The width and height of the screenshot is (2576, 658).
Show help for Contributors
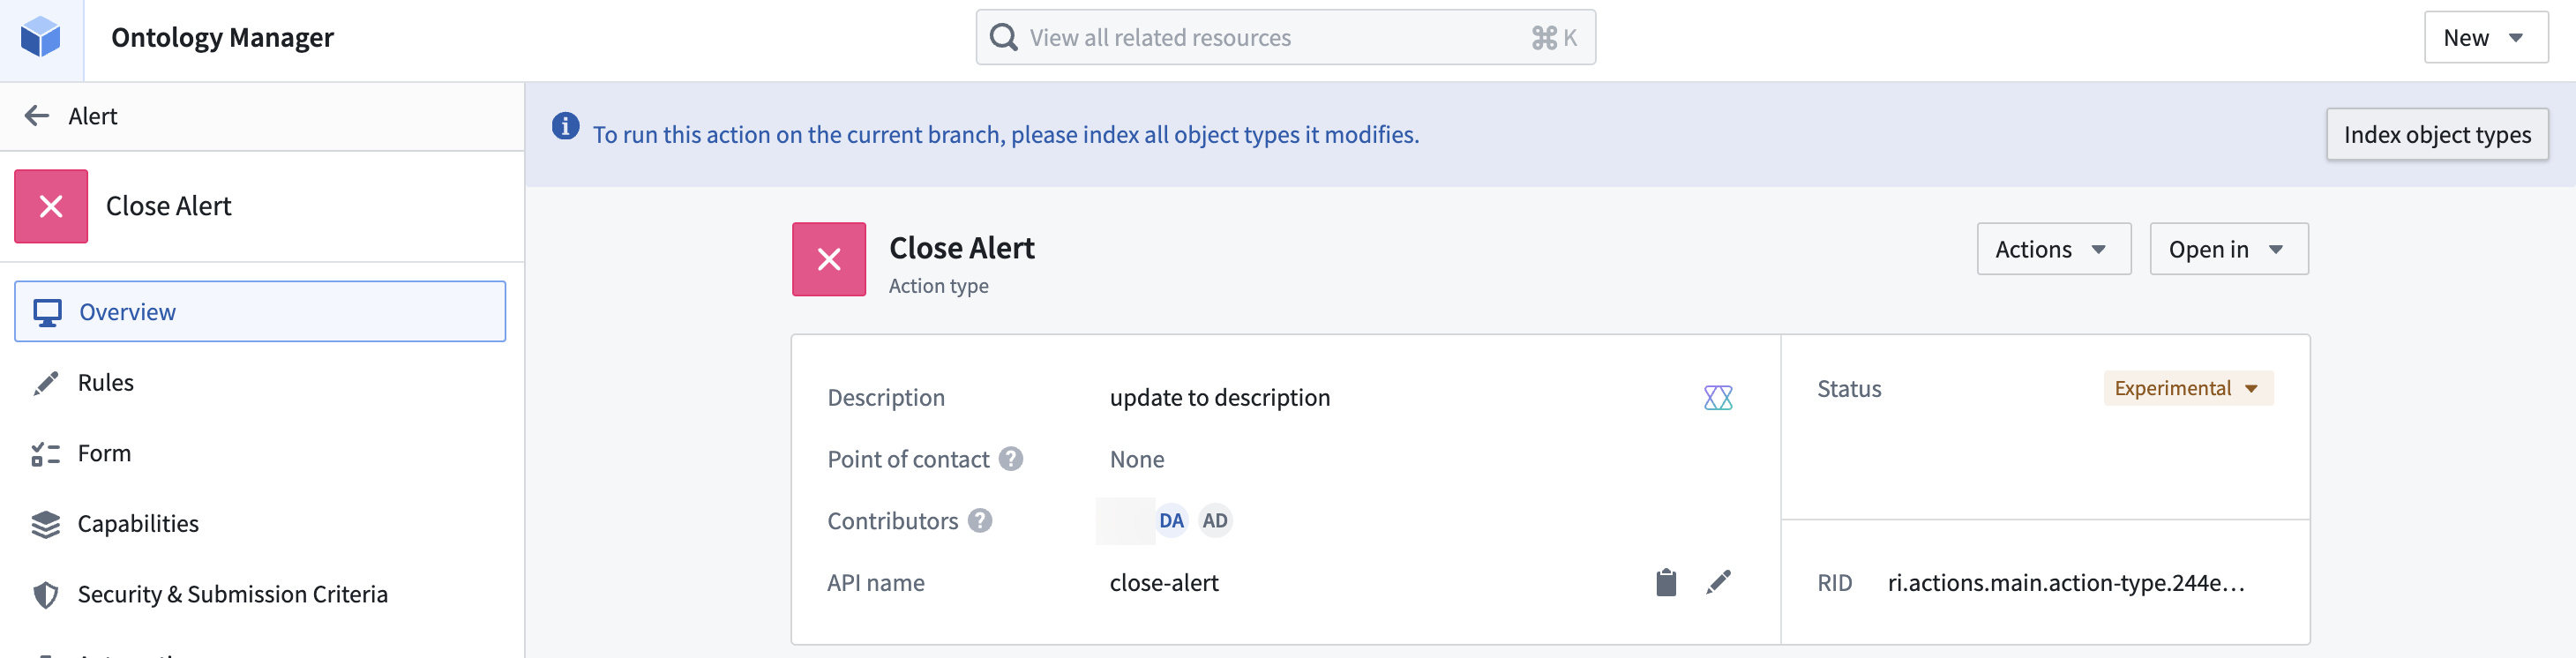point(980,521)
